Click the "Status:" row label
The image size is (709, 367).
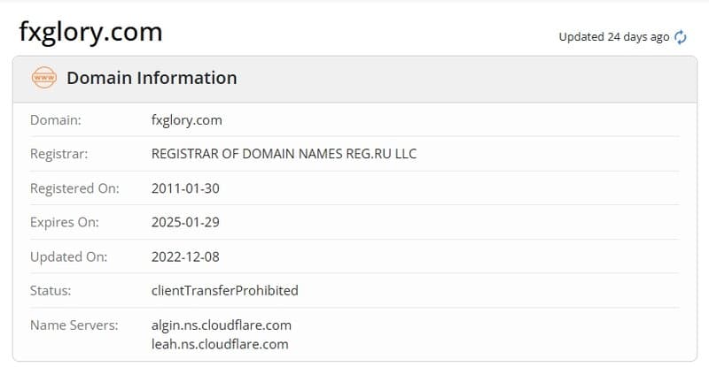(x=51, y=290)
